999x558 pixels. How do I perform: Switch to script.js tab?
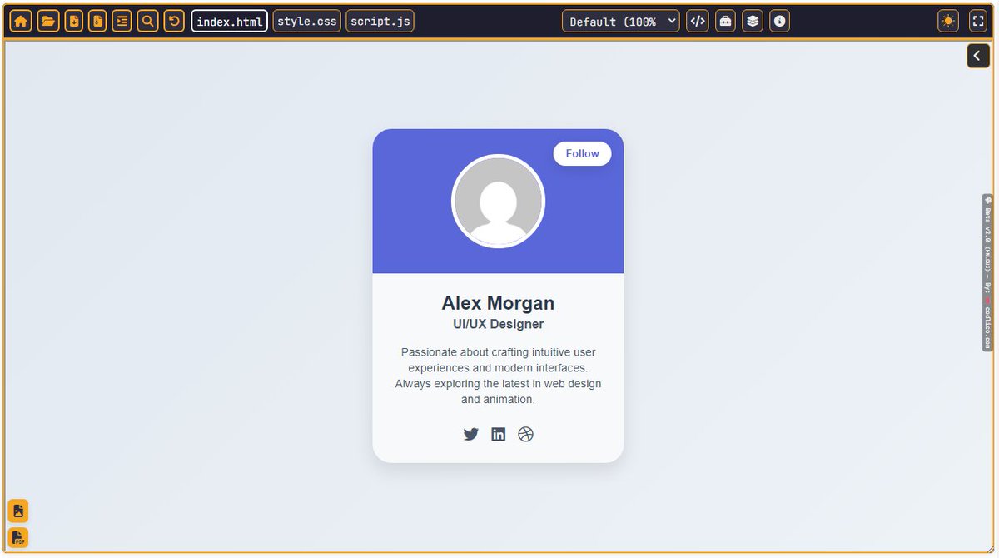[x=380, y=21]
